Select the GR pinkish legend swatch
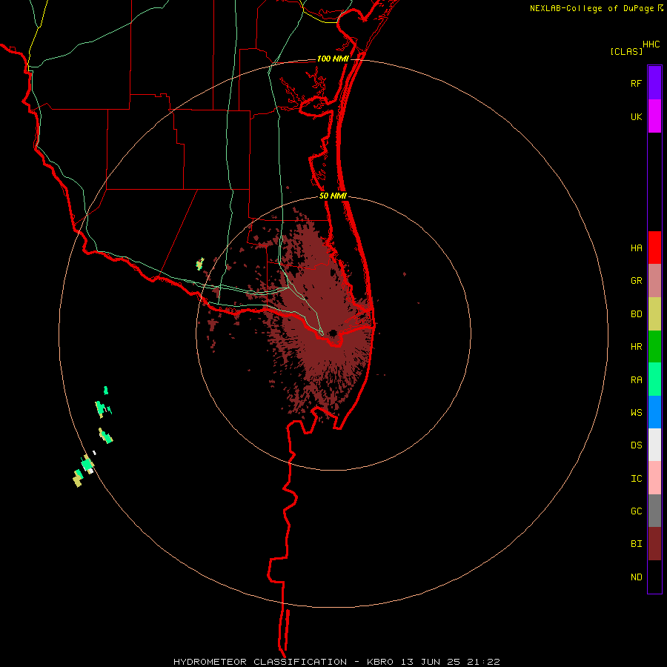The height and width of the screenshot is (667, 667). point(654,281)
